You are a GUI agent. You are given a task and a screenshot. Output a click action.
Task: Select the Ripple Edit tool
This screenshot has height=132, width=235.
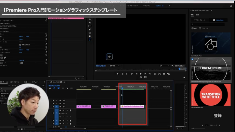pyautogui.click(x=90, y=19)
